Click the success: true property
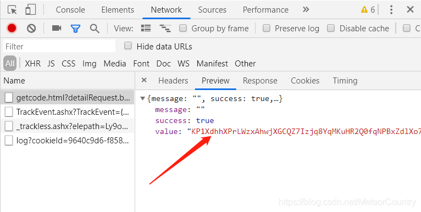The image size is (421, 212). [x=185, y=120]
